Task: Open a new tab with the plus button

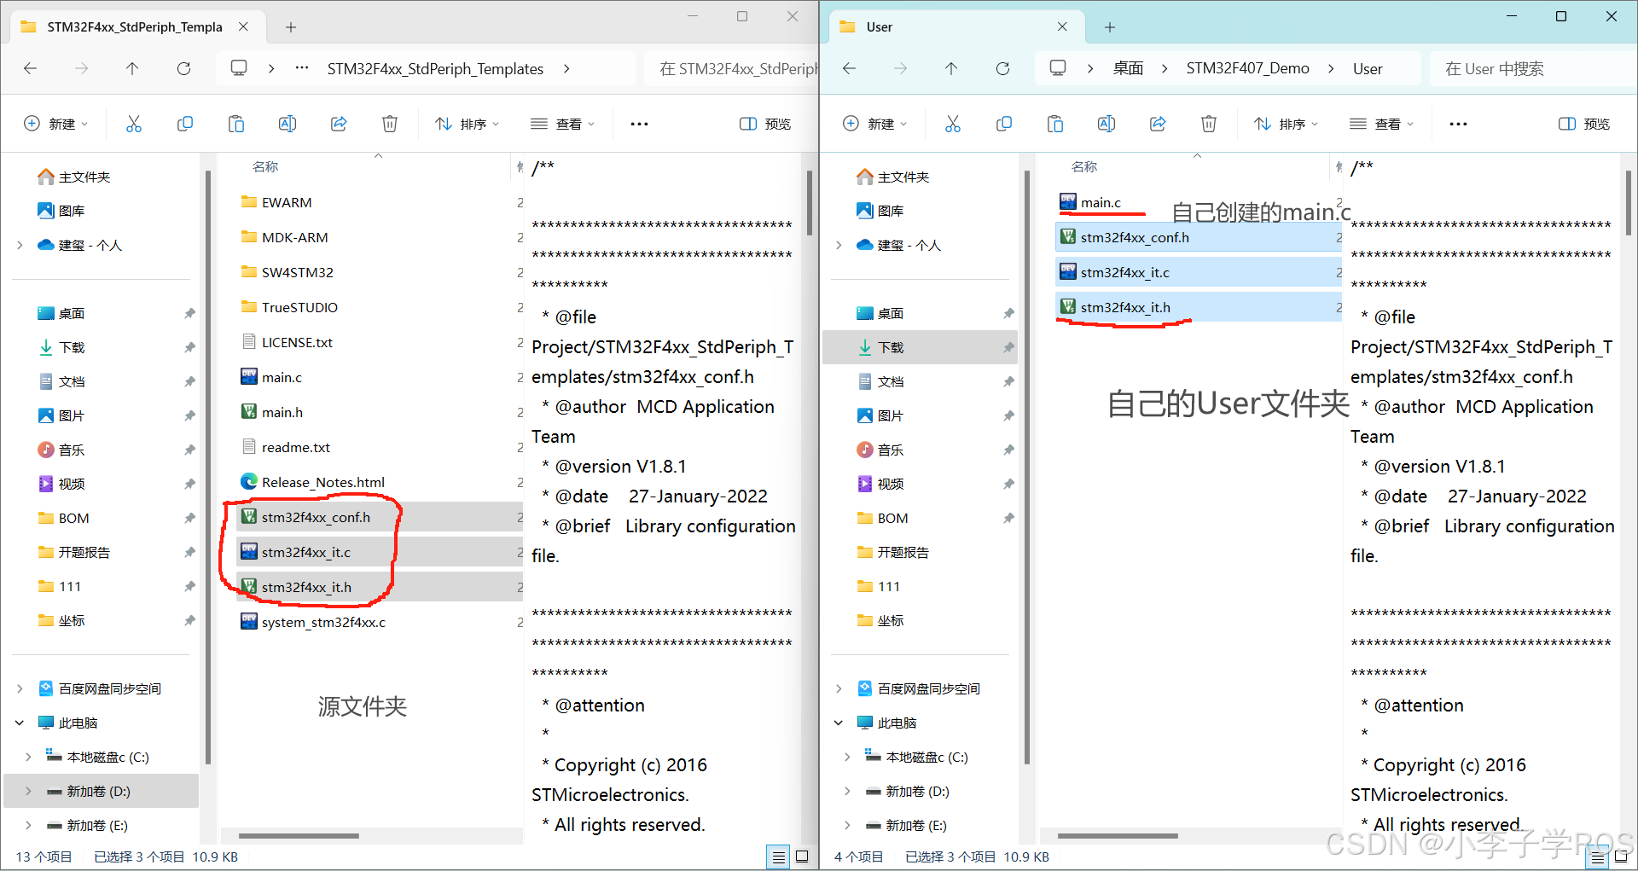Action: point(1109,26)
